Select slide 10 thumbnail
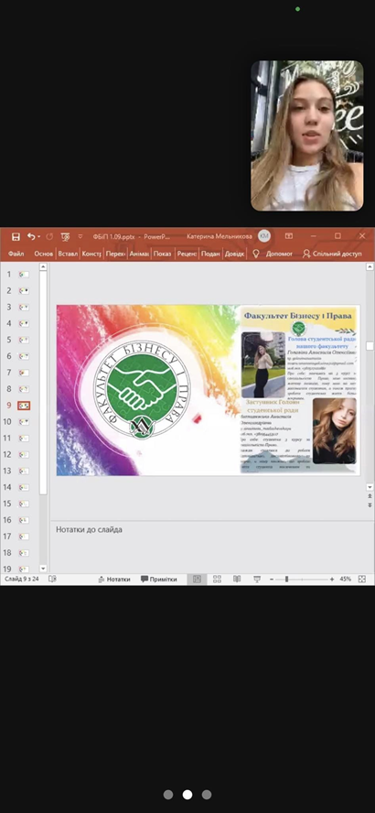Screen dimensions: 375x813 pos(24,422)
